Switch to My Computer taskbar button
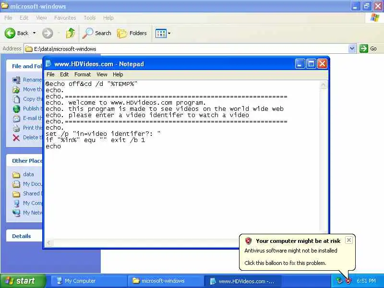The height and width of the screenshot is (288, 384). point(89,281)
